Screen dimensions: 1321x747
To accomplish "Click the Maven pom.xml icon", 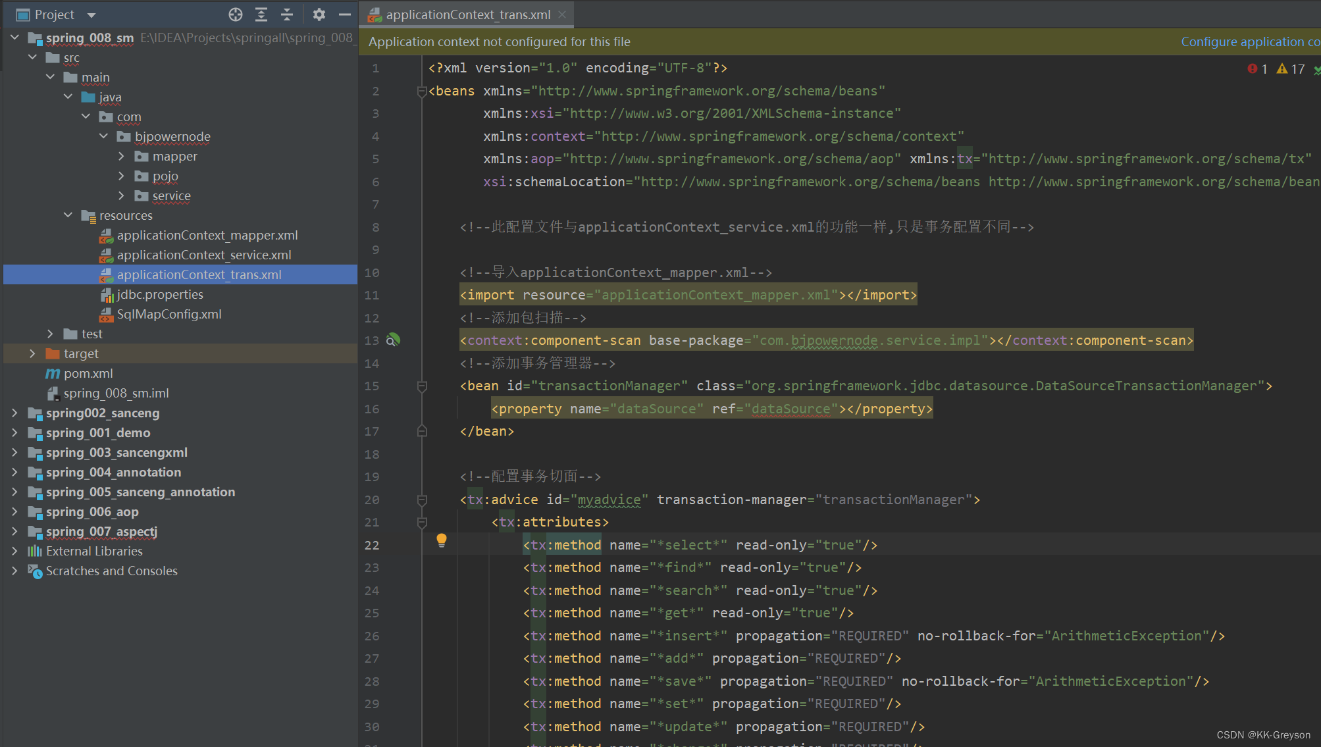I will tap(53, 373).
